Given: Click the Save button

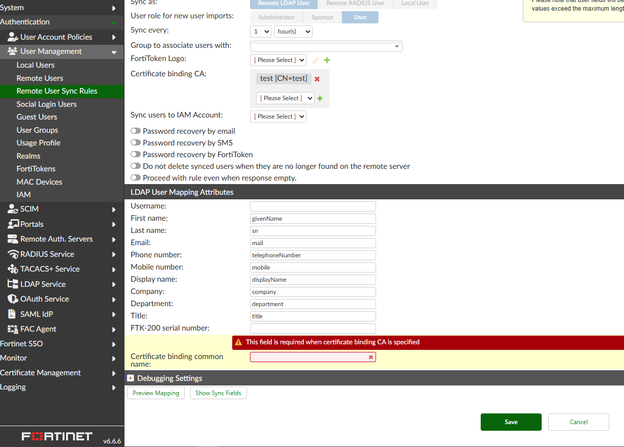Looking at the screenshot, I should tap(511, 422).
